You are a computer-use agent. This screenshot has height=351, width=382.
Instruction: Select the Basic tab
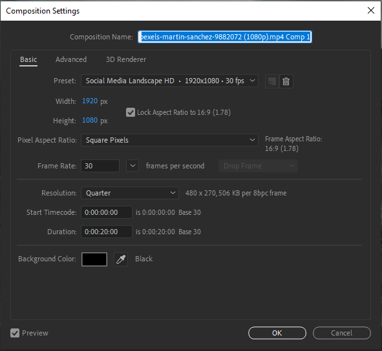28,59
